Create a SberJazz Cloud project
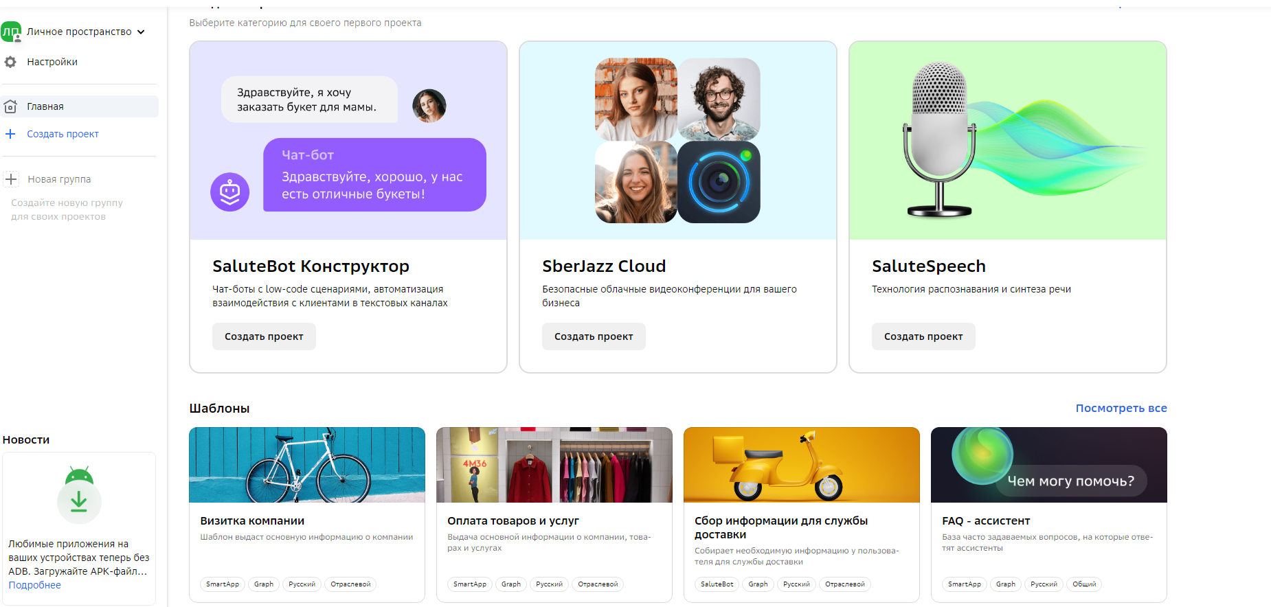Image resolution: width=1271 pixels, height=607 pixels. click(594, 336)
